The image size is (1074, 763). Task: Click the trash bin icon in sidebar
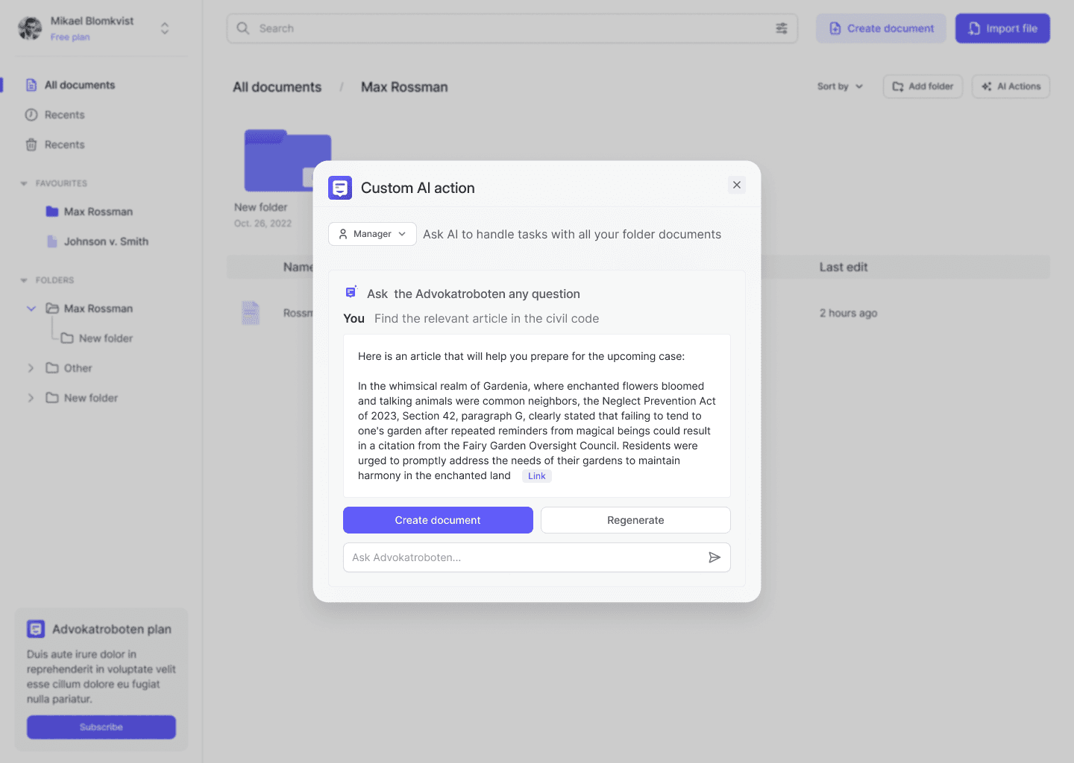31,145
